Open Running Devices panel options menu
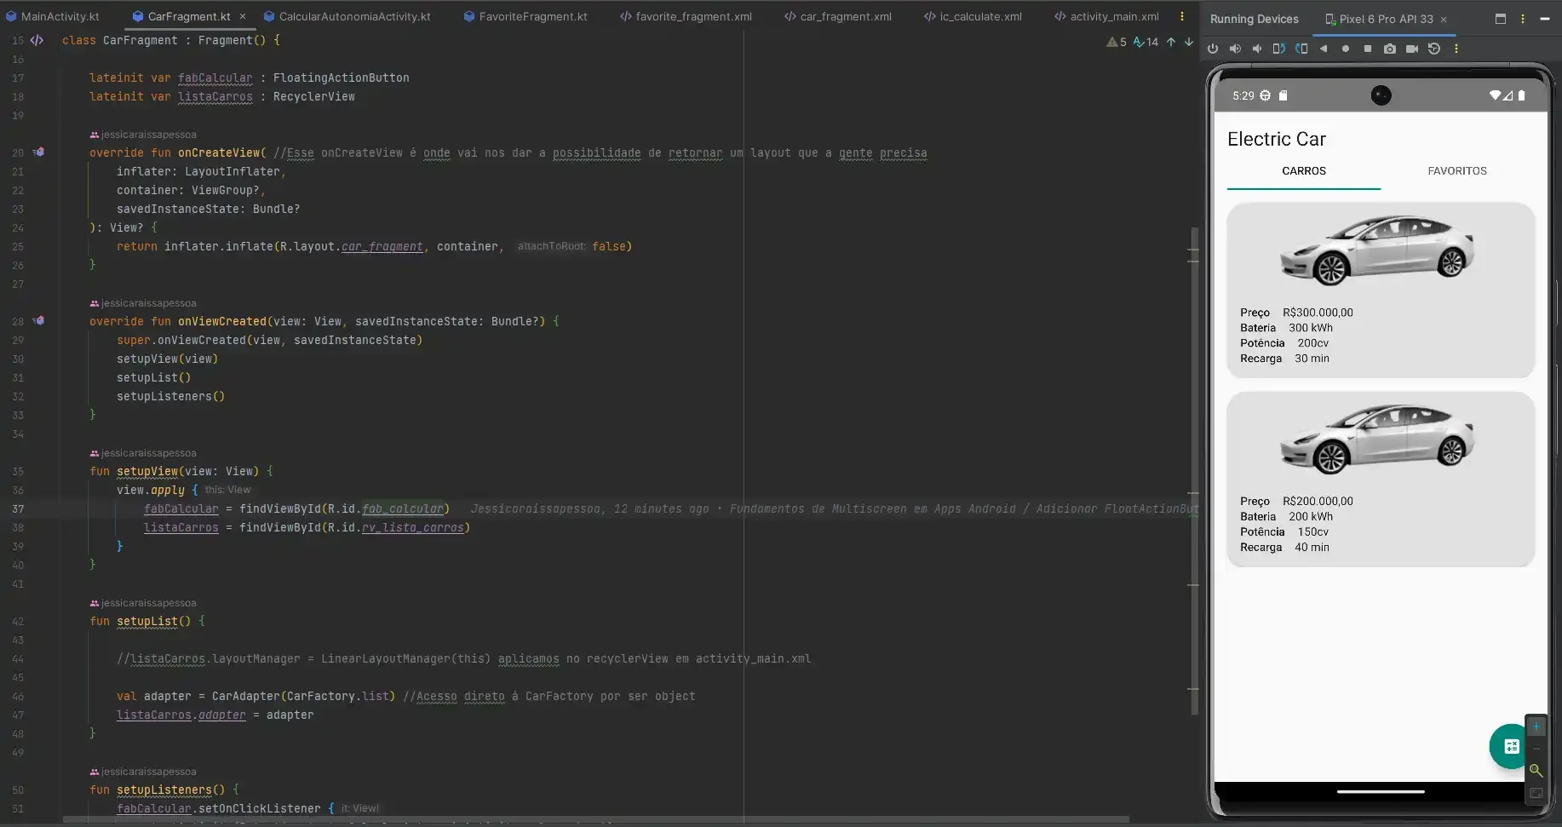 click(x=1523, y=19)
